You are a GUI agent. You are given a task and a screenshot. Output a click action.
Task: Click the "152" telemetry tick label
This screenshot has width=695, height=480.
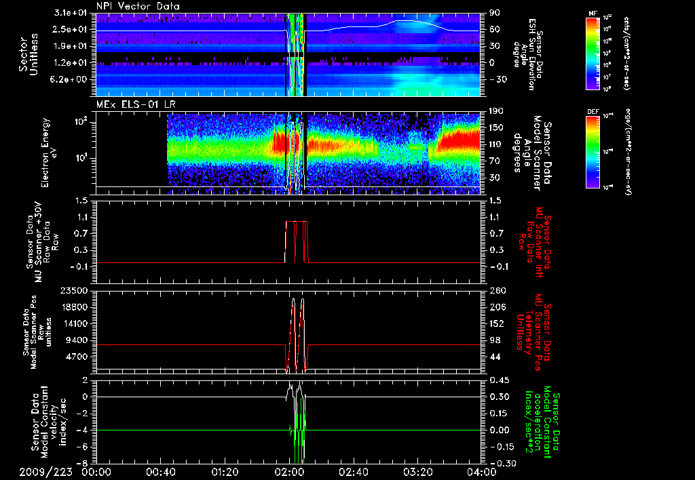[x=497, y=323]
